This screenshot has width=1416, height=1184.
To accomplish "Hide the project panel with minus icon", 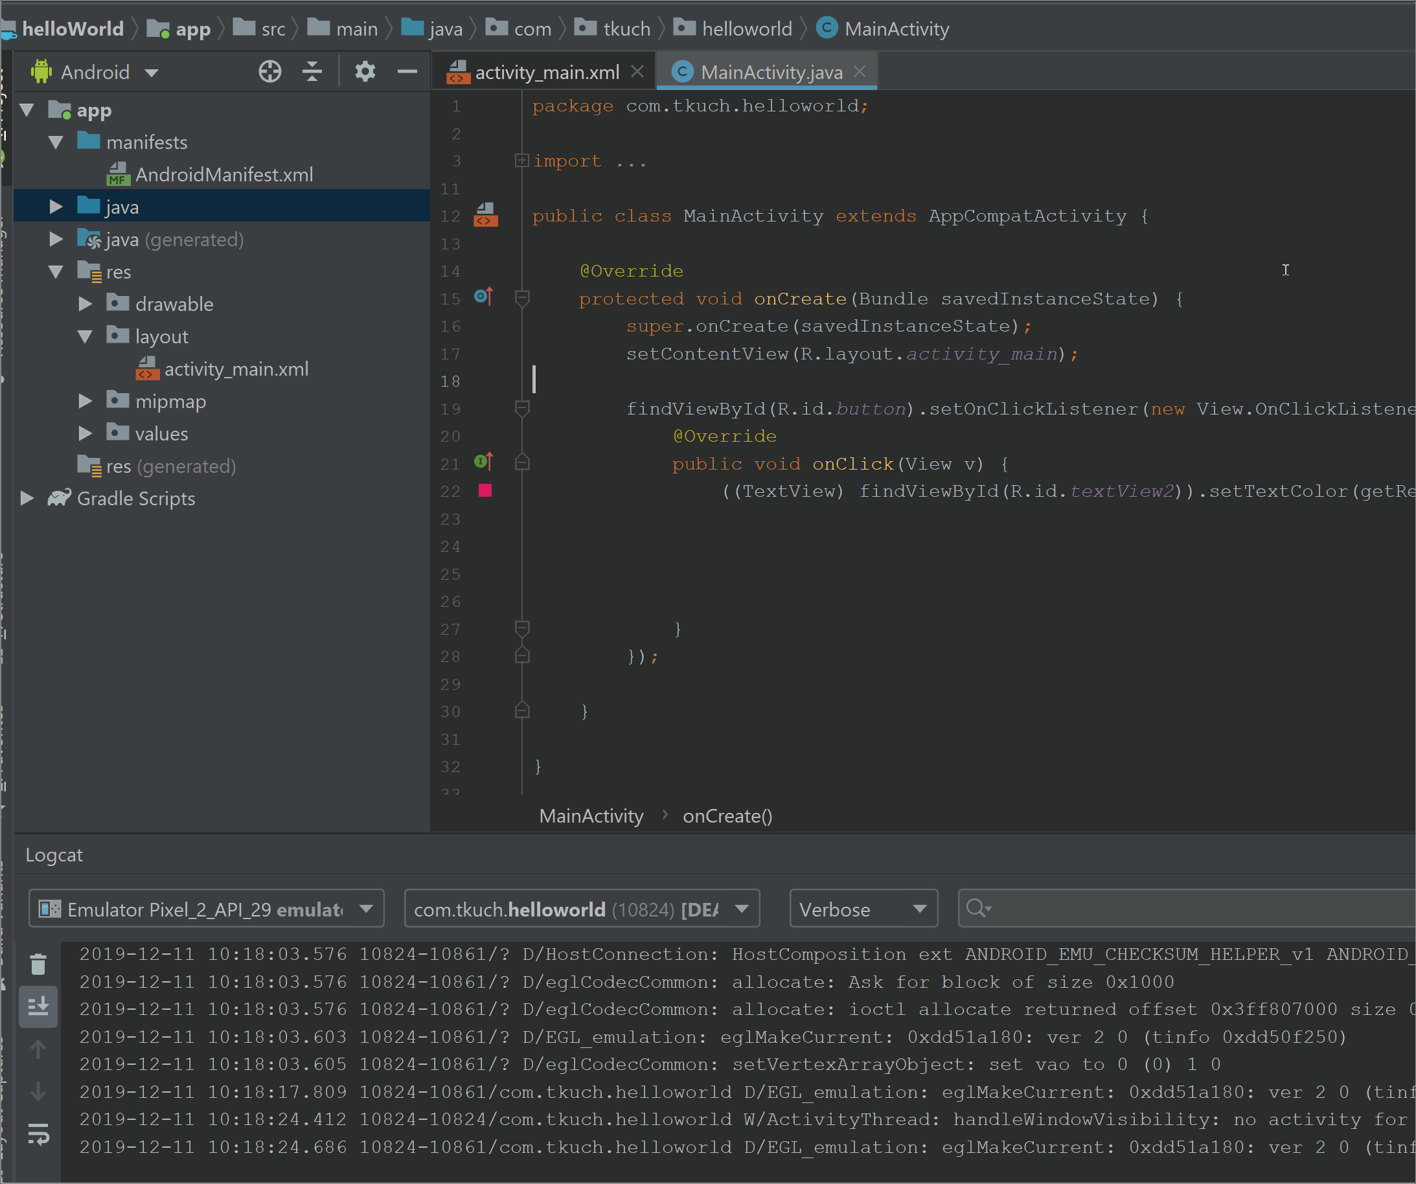I will (x=407, y=71).
